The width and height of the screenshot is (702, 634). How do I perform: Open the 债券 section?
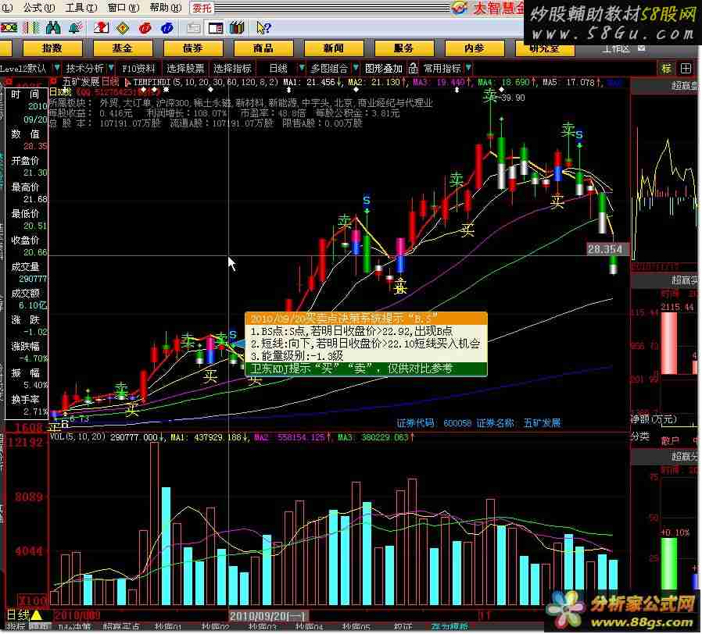click(193, 48)
